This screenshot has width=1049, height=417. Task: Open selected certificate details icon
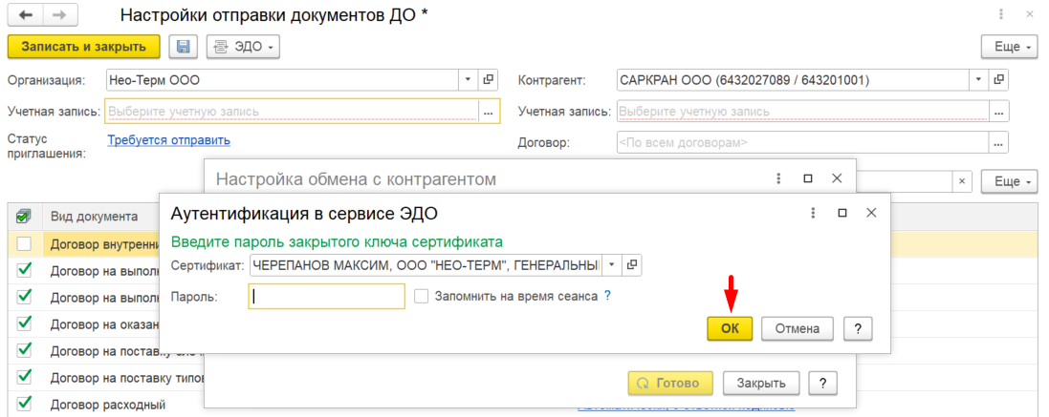click(x=631, y=265)
